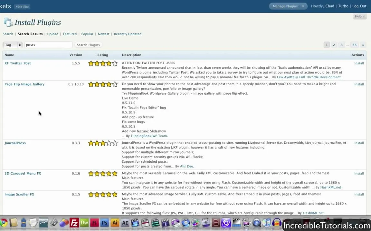The width and height of the screenshot is (371, 231).
Task: Go to results page 1
Action: tap(327, 45)
